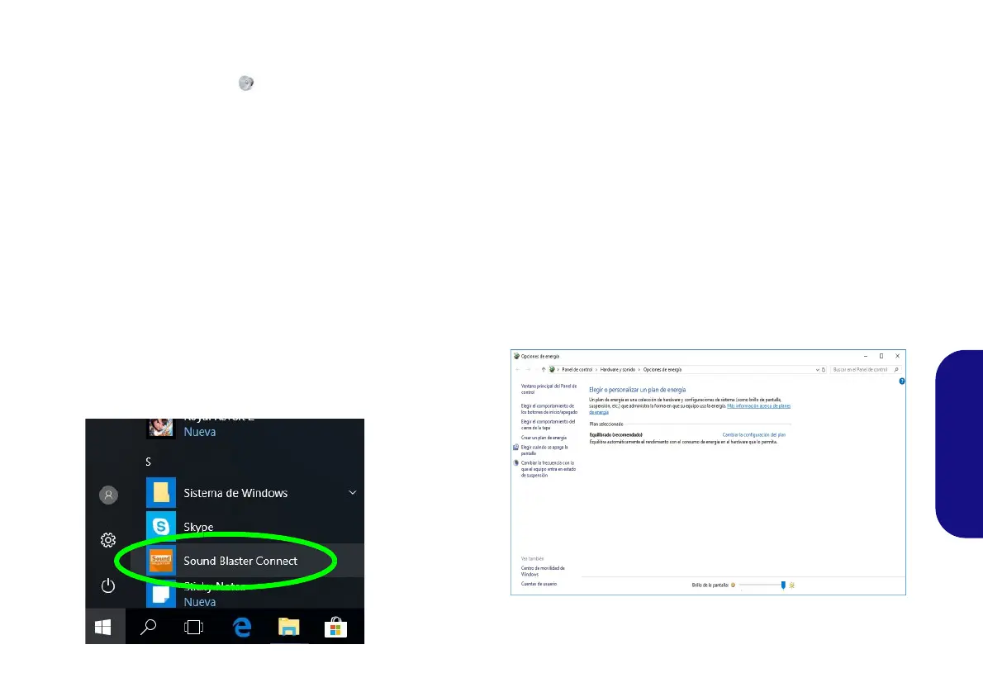Screen dimensions: 983x692
Task: Open Más información acerca de planes de energía
Action: (758, 406)
